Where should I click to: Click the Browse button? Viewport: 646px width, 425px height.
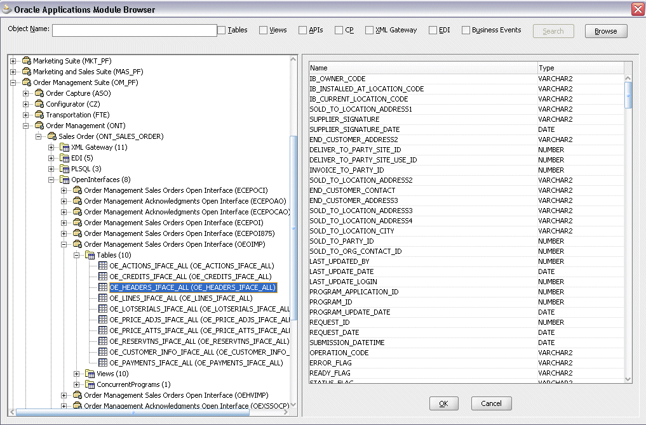[605, 30]
